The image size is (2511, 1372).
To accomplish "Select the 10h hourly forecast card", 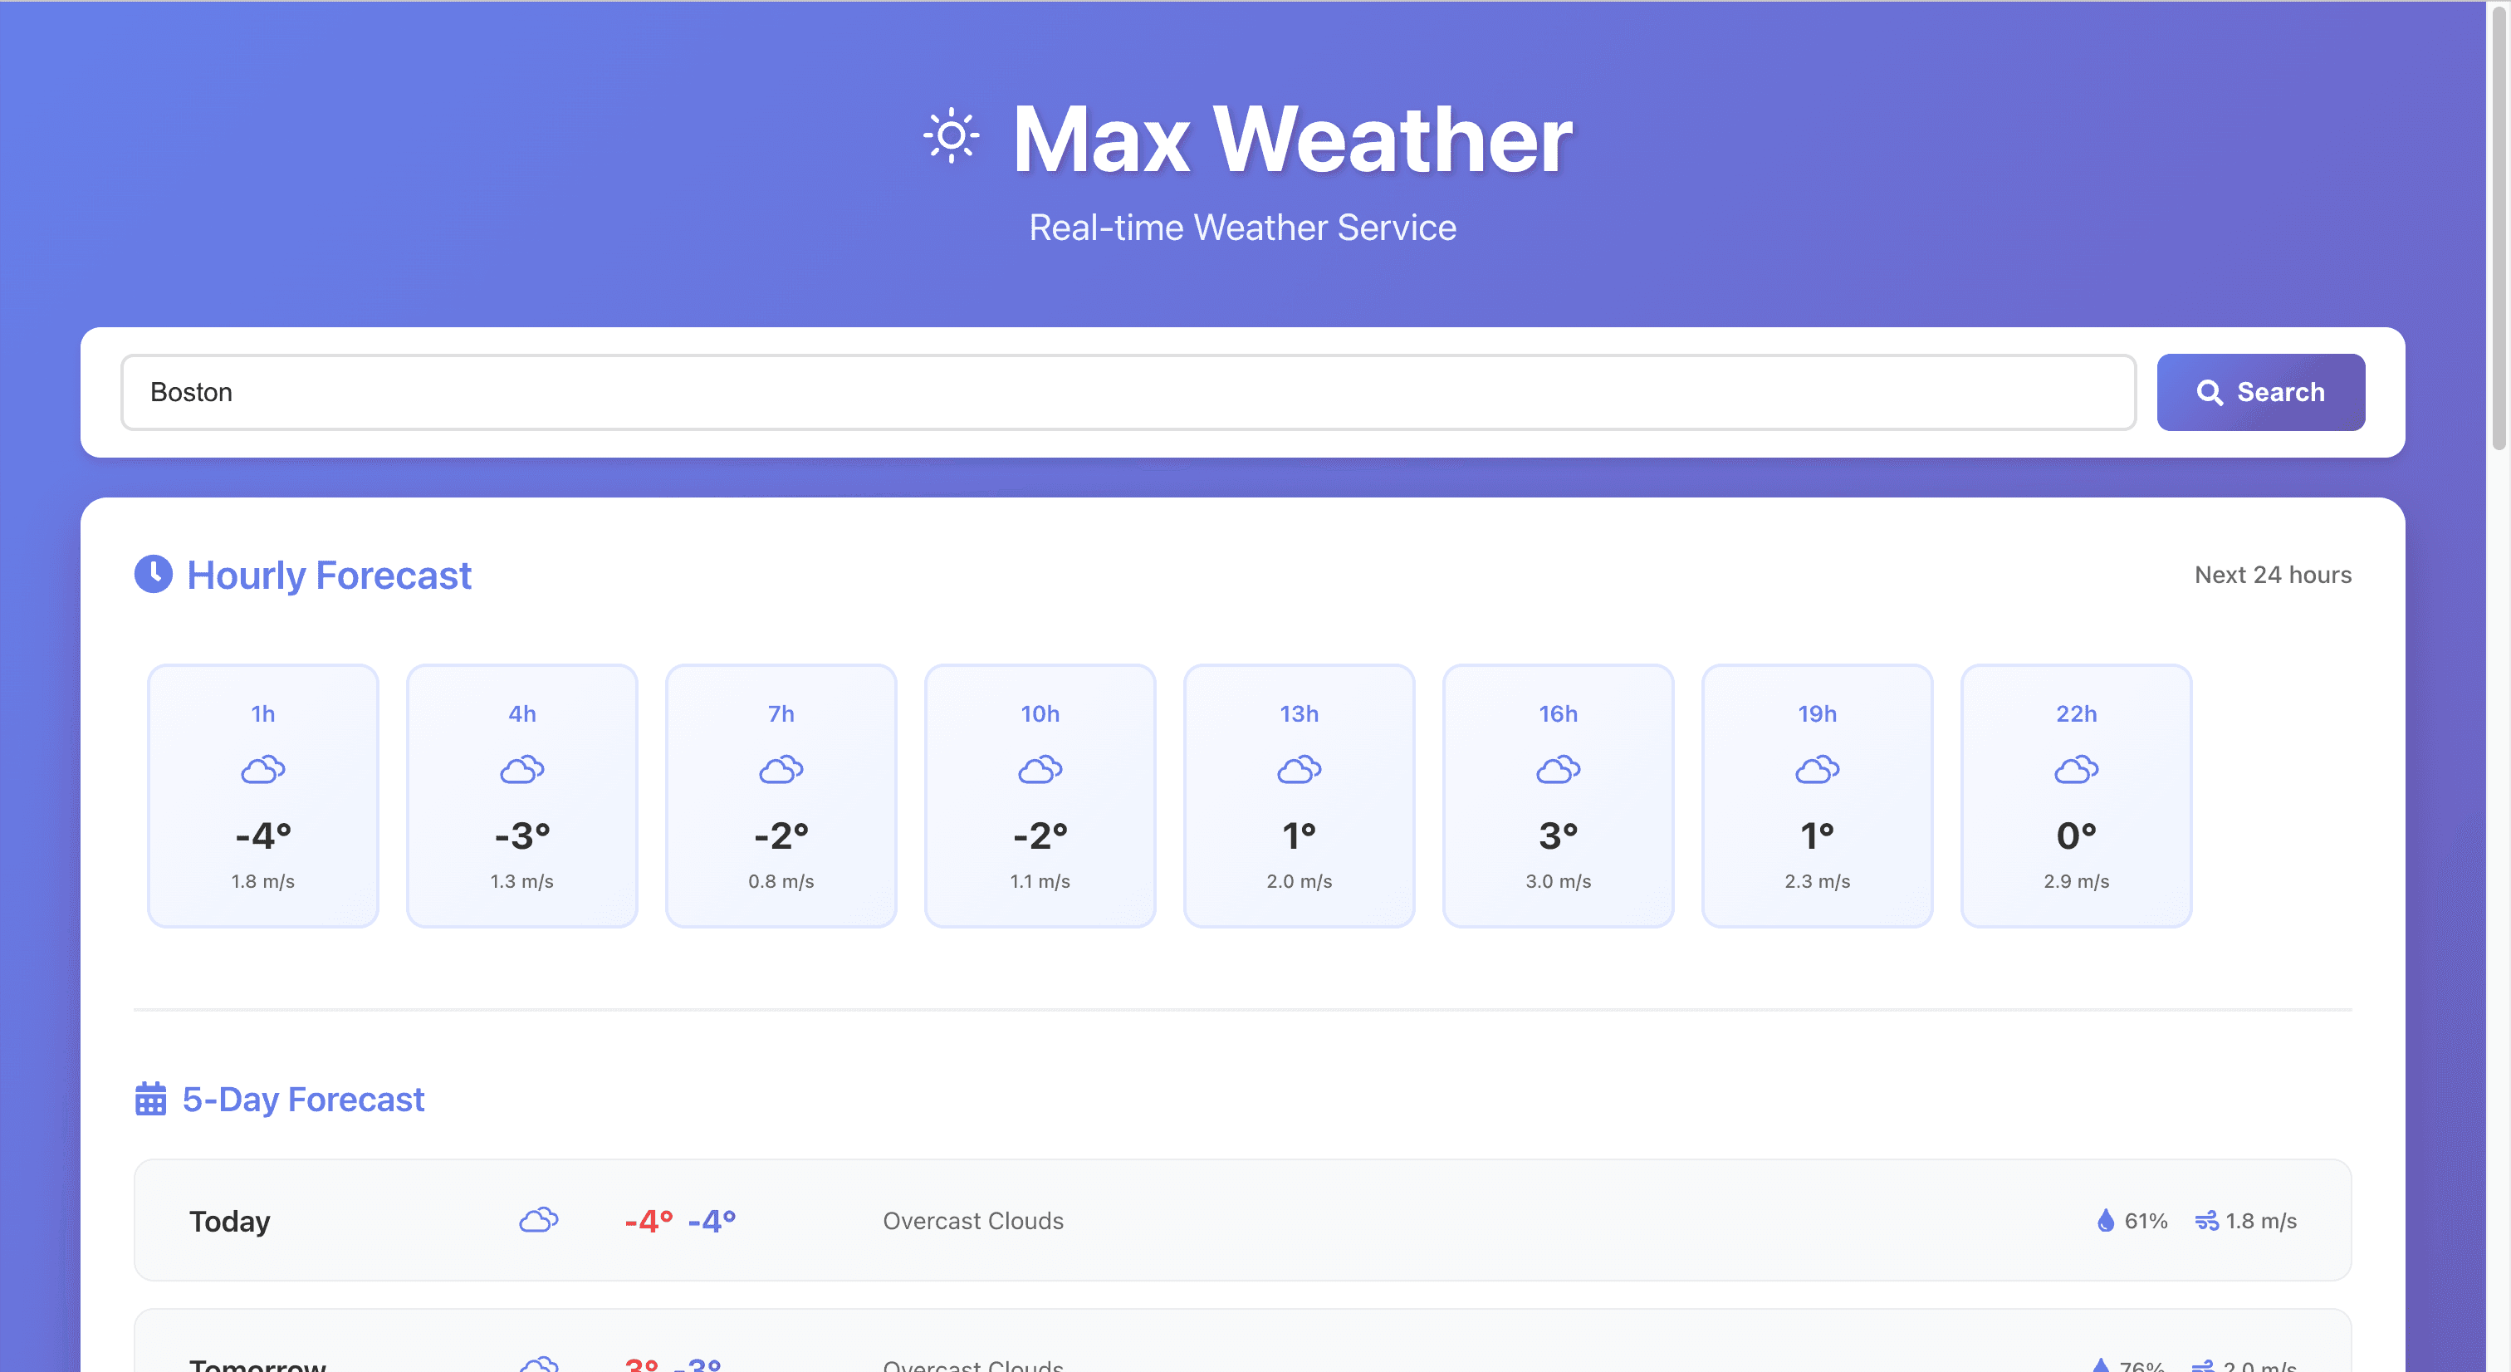I will (x=1039, y=796).
